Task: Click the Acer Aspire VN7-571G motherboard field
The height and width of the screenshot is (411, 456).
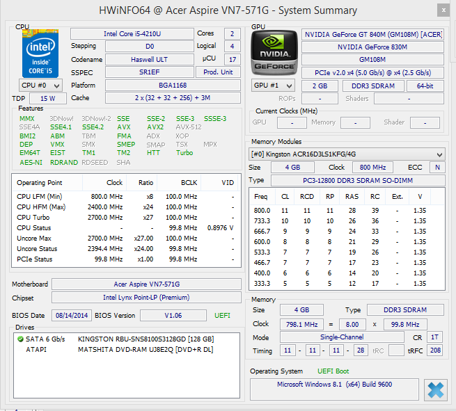Action: [x=147, y=284]
